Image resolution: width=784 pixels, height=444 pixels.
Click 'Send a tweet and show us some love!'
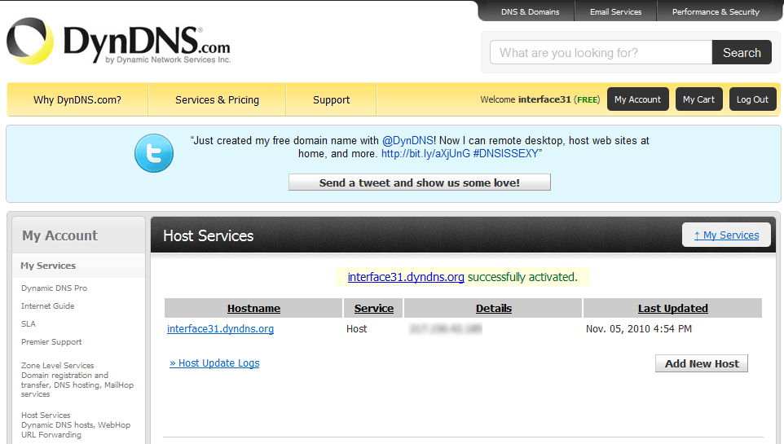pos(420,182)
